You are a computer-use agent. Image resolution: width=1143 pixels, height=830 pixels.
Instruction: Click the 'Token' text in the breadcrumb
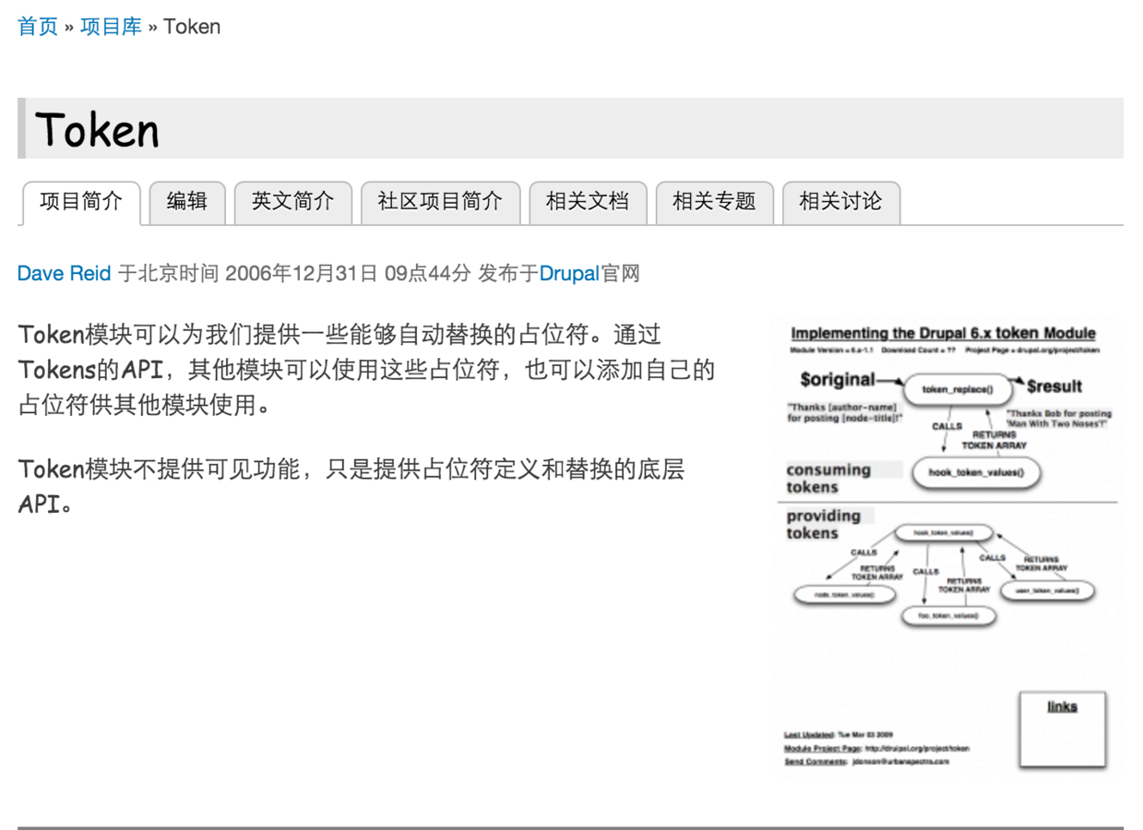pos(192,27)
